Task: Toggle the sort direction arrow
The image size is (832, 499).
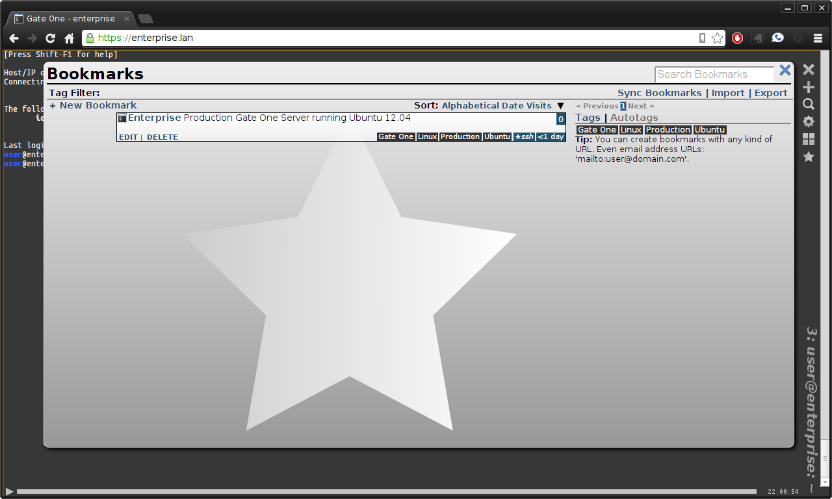Action: tap(560, 106)
